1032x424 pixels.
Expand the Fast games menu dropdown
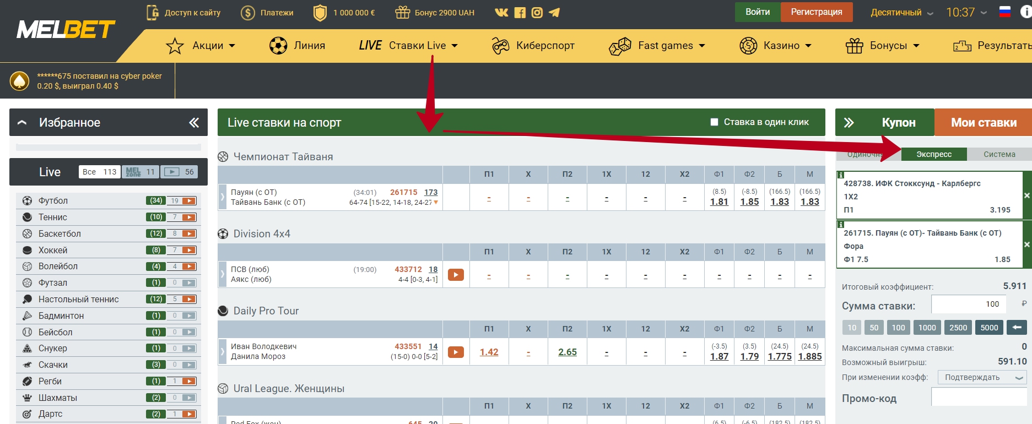pyautogui.click(x=702, y=46)
